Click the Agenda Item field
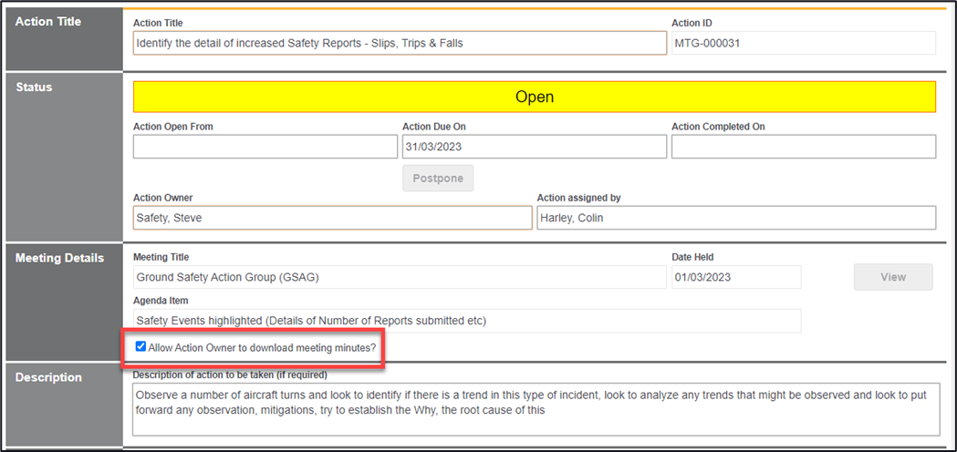Viewport: 957px width, 452px height. point(466,321)
